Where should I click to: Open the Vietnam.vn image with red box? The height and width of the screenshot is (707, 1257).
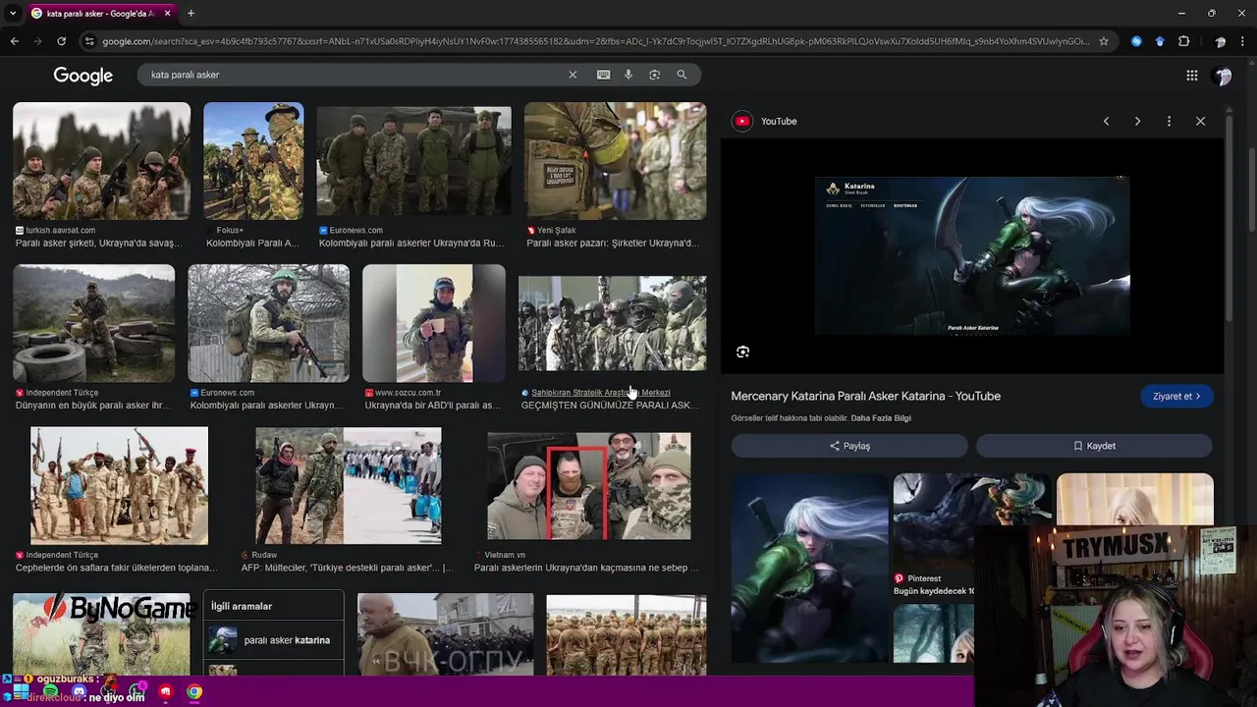(x=589, y=485)
